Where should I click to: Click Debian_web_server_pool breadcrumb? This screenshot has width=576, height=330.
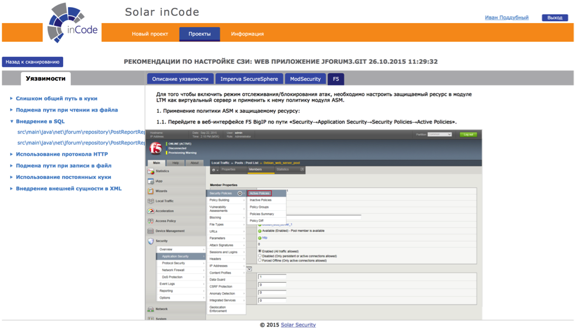click(281, 162)
